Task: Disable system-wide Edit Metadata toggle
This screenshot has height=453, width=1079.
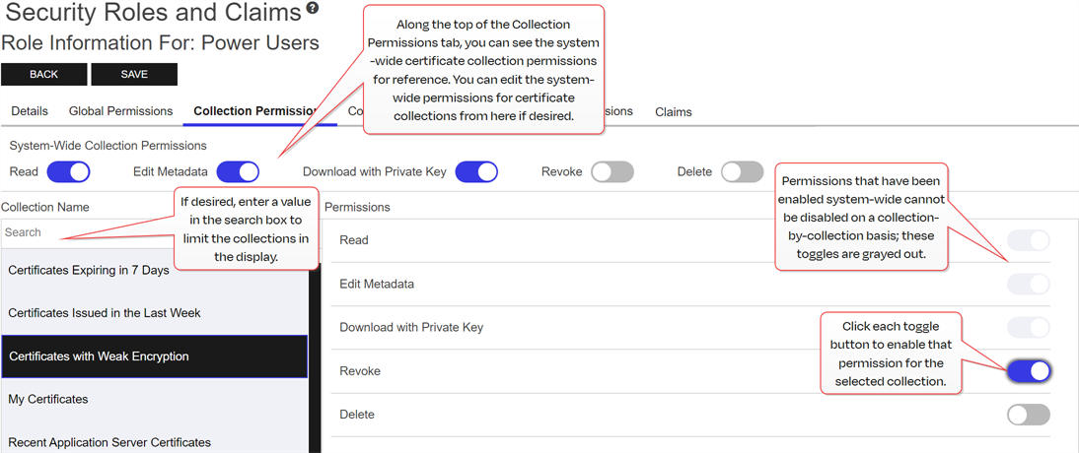Action: 238,172
